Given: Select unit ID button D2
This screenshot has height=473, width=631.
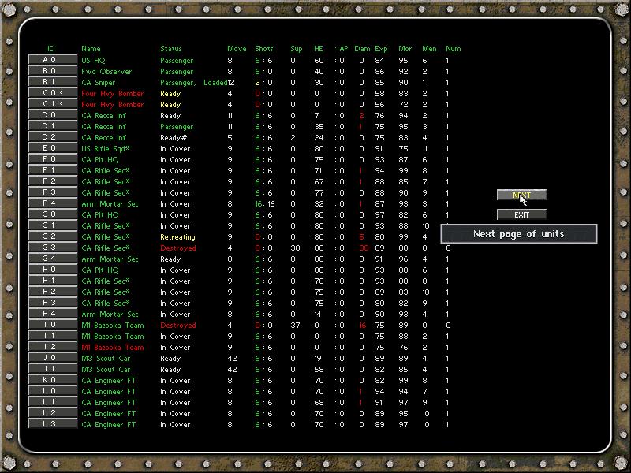Looking at the screenshot, I should pyautogui.click(x=53, y=137).
